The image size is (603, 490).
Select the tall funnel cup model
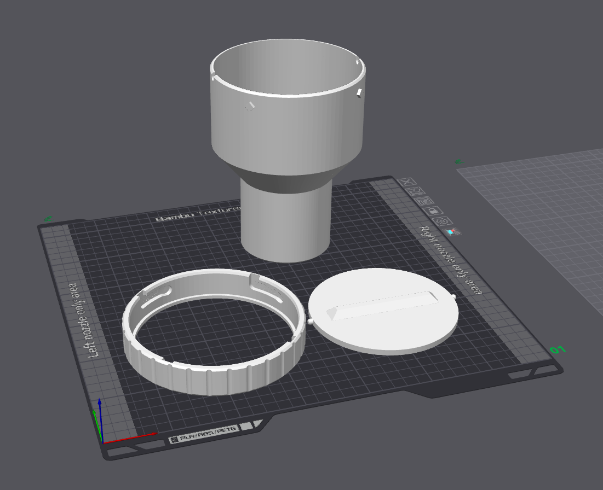pos(288,150)
